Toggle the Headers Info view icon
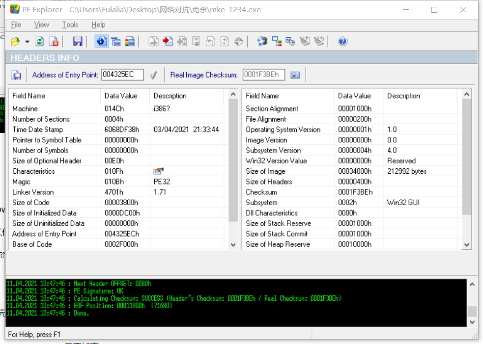Screen dimensions: 483x344 101,42
